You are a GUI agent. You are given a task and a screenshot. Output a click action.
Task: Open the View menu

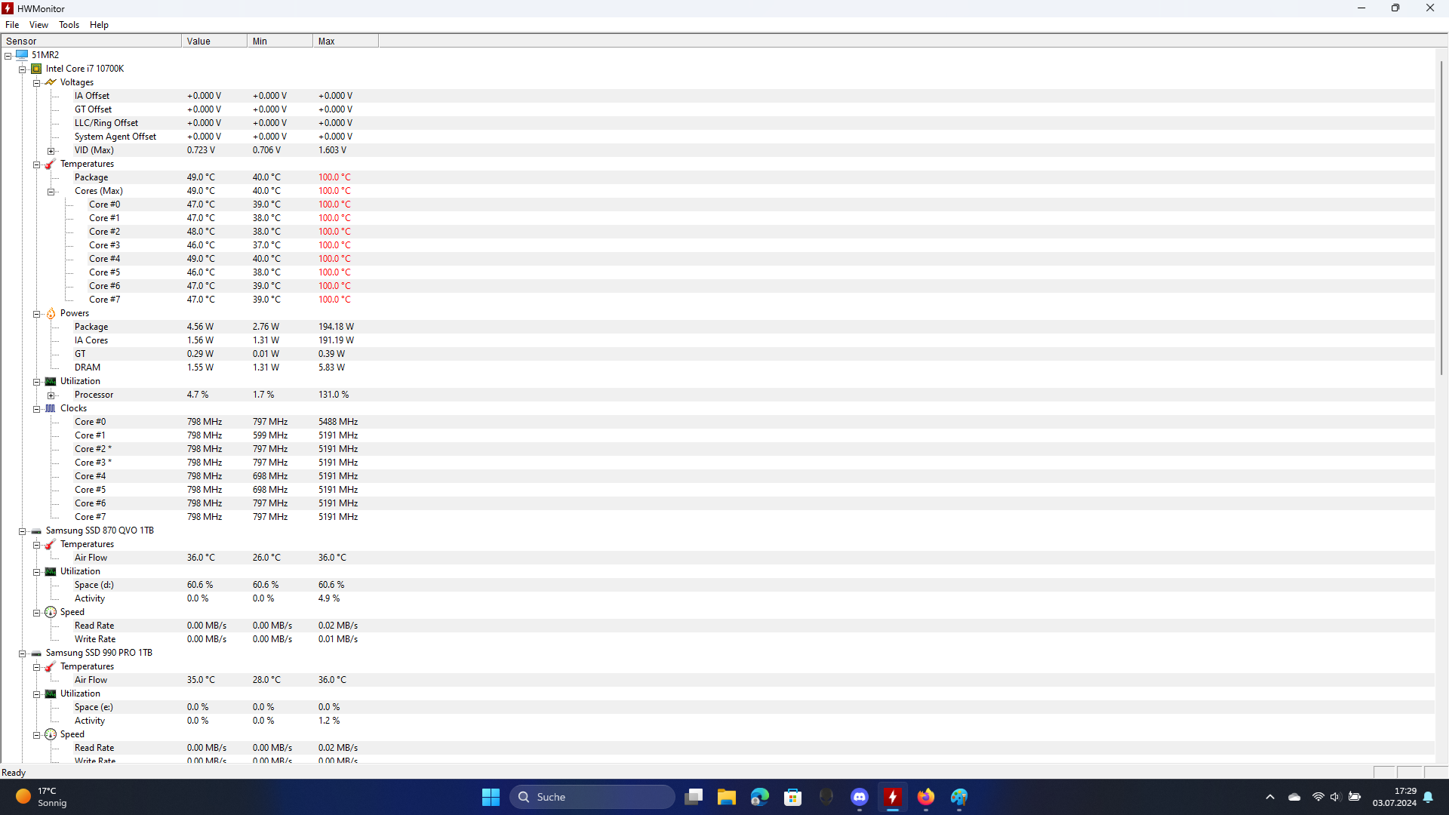[x=38, y=25]
